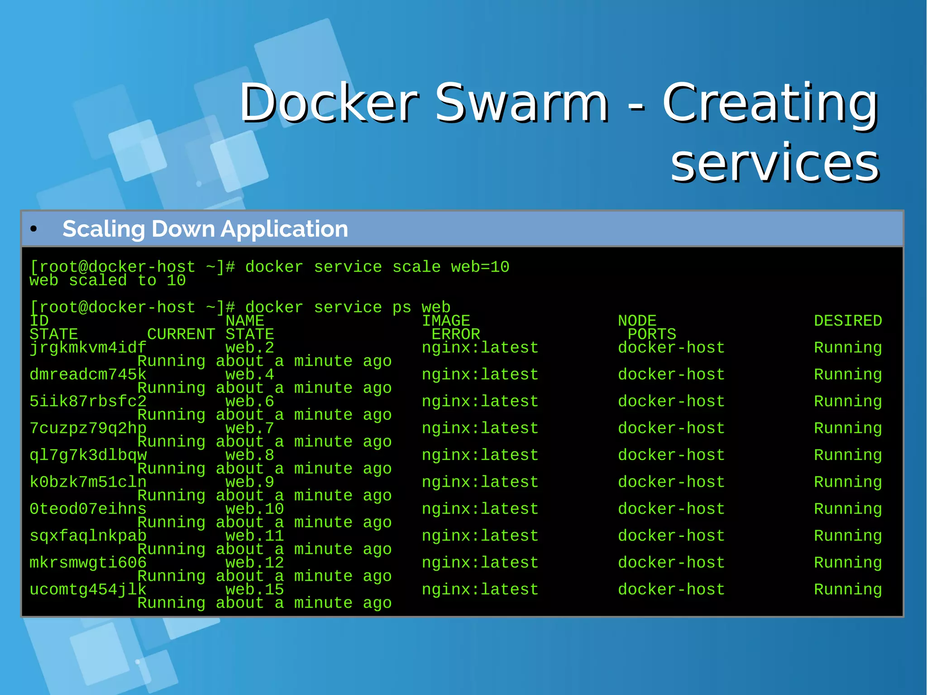
Task: Click task ID 'ql7g7k3dlbqw'
Action: click(88, 455)
